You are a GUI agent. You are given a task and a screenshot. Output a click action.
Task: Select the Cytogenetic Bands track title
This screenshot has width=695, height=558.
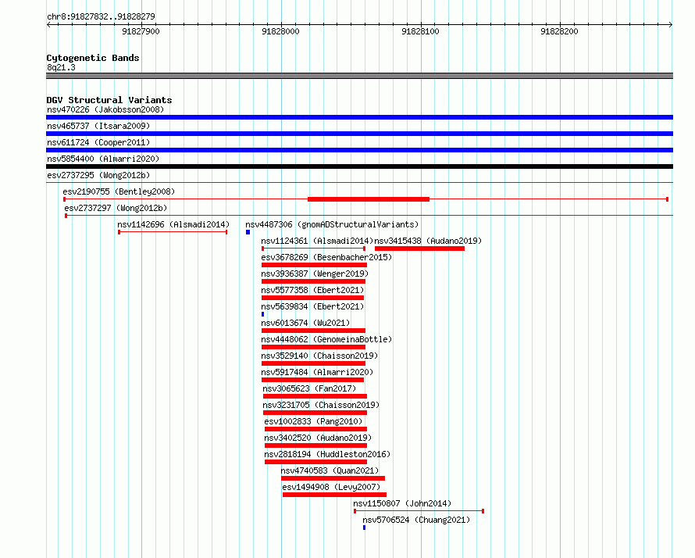tap(93, 58)
